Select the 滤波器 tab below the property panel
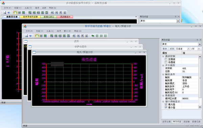The height and width of the screenshot is (128, 203). [186, 122]
